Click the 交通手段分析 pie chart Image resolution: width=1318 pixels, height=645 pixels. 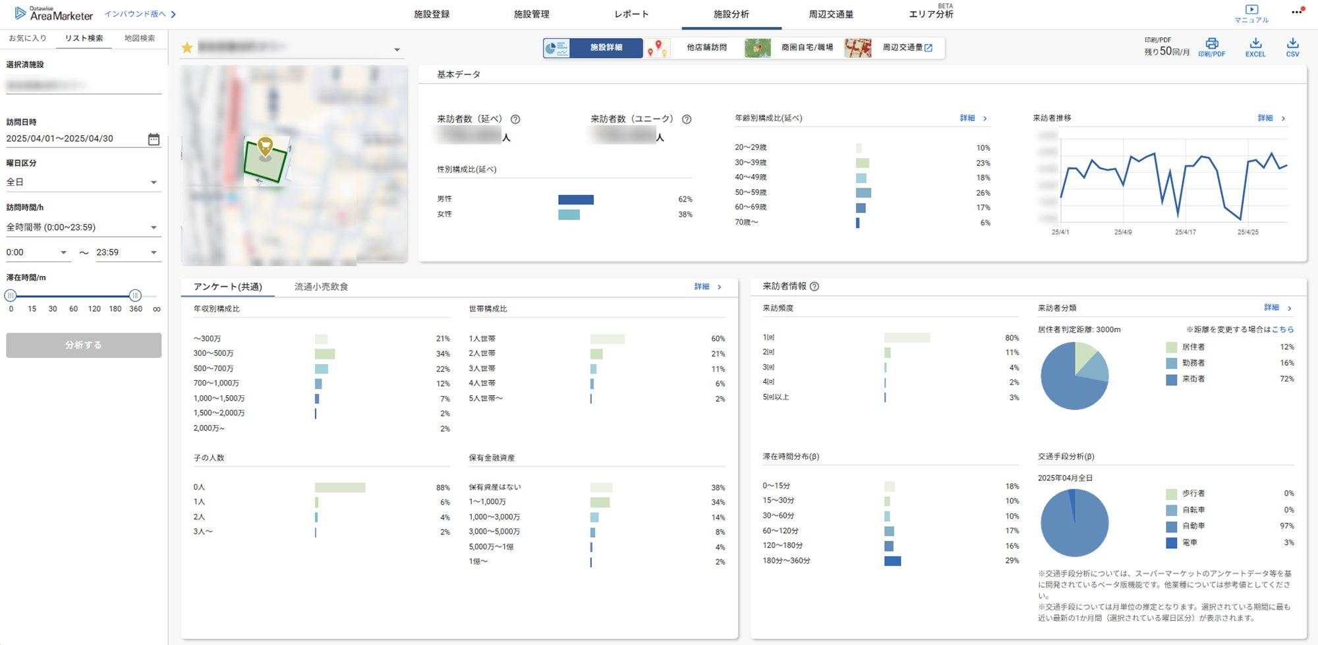[1074, 523]
